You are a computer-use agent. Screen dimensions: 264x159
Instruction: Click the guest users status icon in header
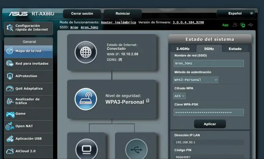coord(235,25)
